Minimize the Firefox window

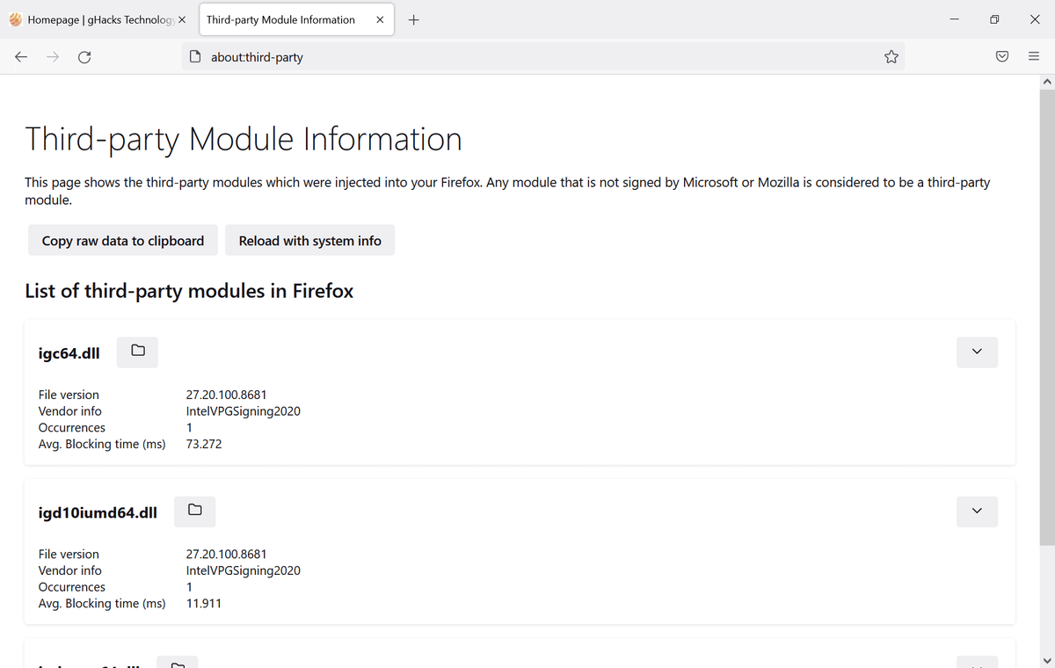click(954, 19)
